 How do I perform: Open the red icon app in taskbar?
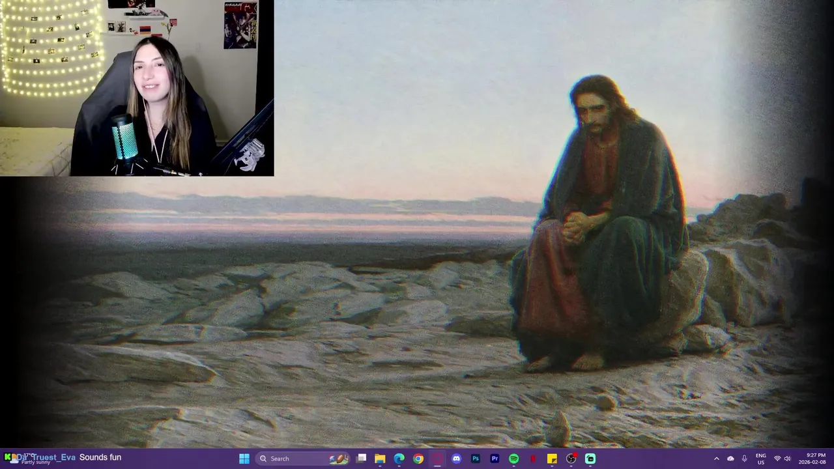coord(533,459)
